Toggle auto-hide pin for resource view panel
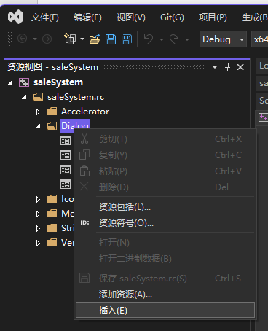Viewport: 268px width, 331px height. [227, 66]
